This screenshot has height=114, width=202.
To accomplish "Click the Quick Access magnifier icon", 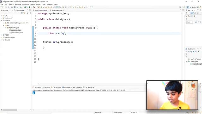I will coord(180,7).
